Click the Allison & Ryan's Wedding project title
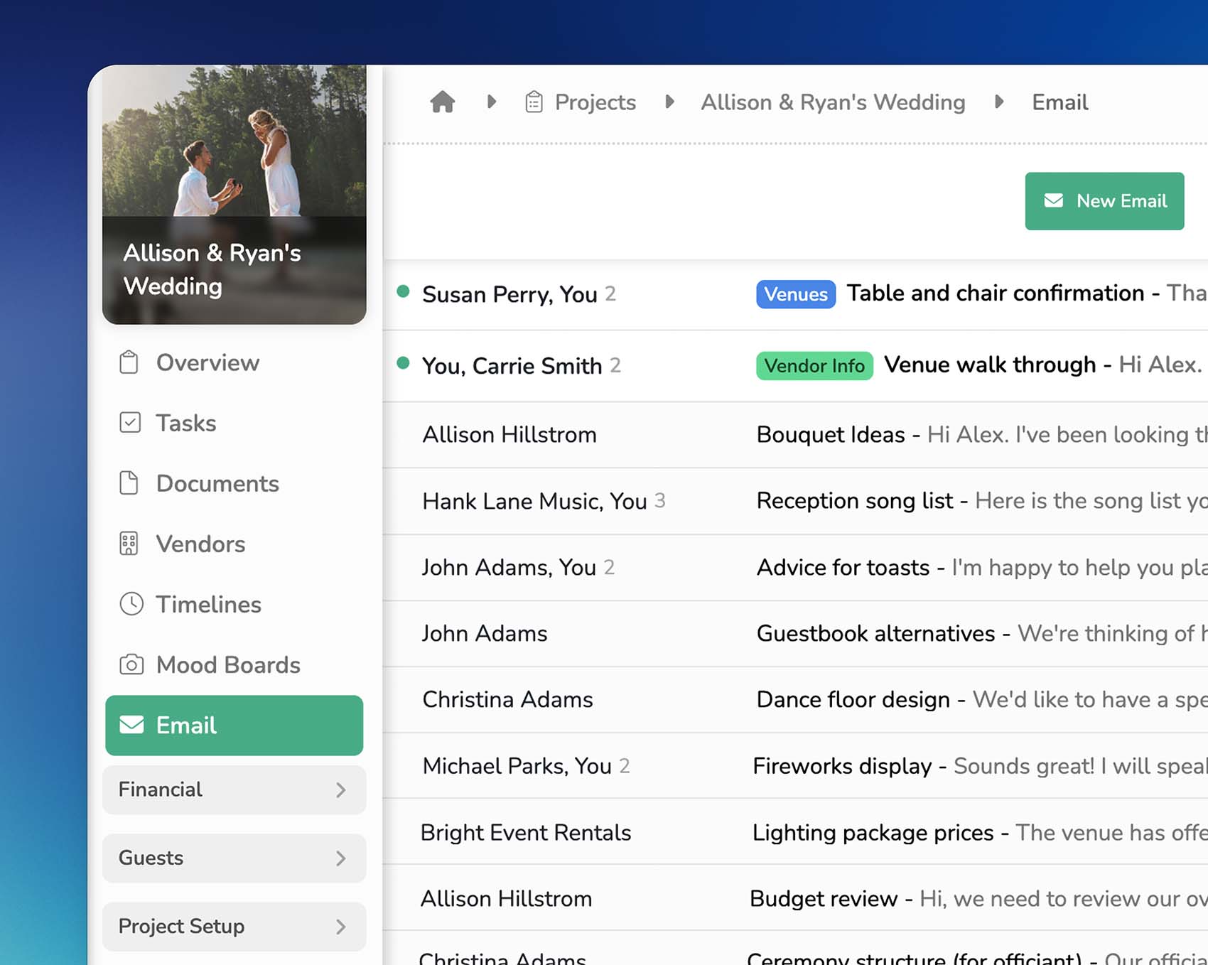The height and width of the screenshot is (965, 1208). (x=212, y=269)
